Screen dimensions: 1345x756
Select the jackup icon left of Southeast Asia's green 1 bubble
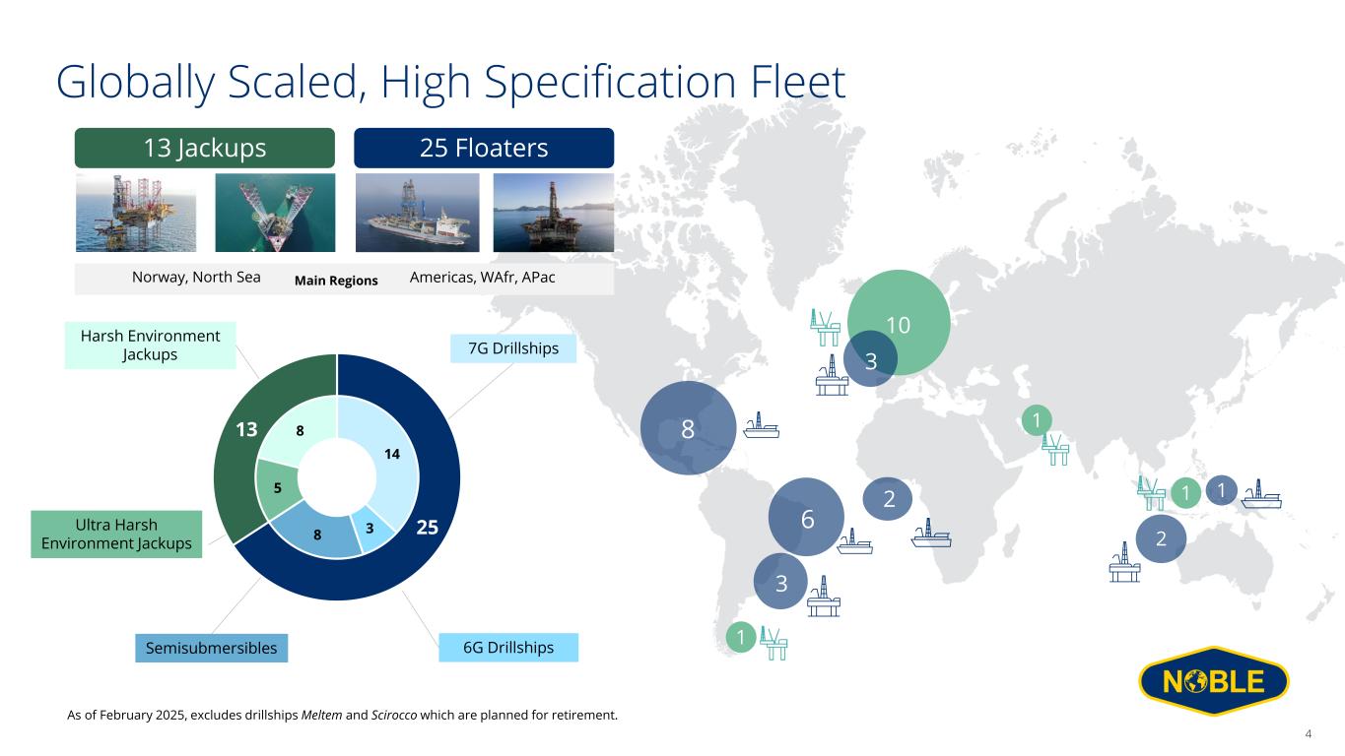[x=1151, y=493]
